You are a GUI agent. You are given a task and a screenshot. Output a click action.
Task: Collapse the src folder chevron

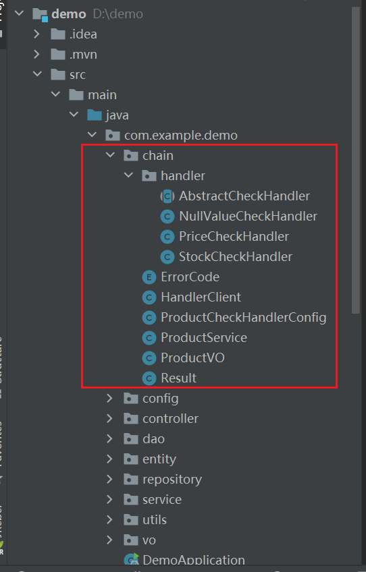(x=37, y=74)
